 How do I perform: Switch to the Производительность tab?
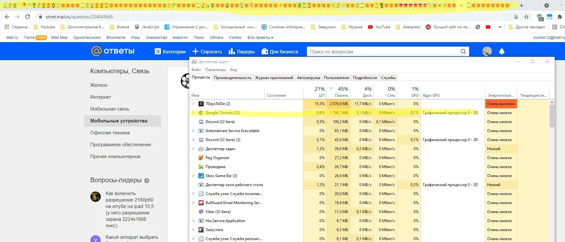233,78
